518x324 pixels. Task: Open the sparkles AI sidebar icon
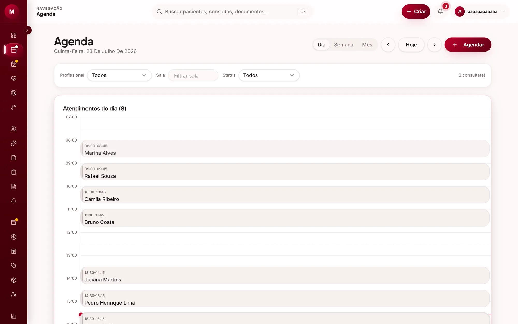pos(14,143)
